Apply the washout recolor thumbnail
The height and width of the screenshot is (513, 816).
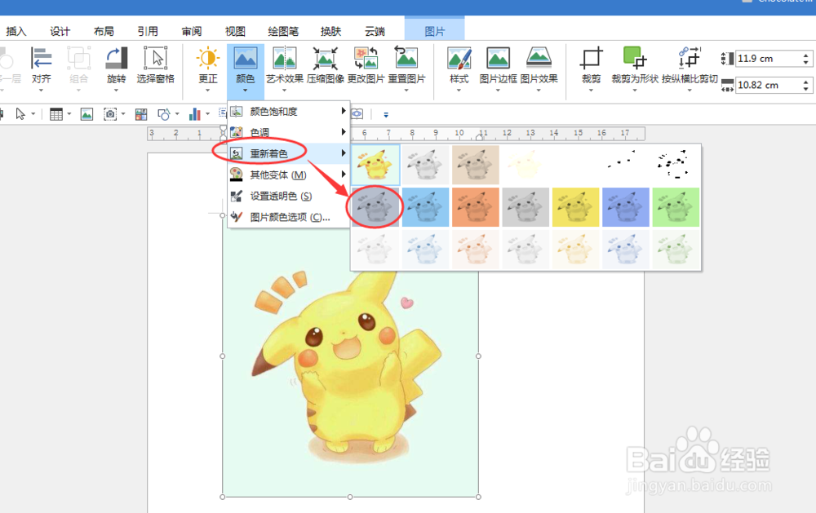[525, 165]
